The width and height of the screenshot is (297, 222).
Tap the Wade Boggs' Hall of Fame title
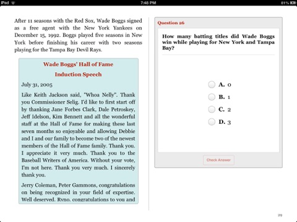(x=78, y=64)
